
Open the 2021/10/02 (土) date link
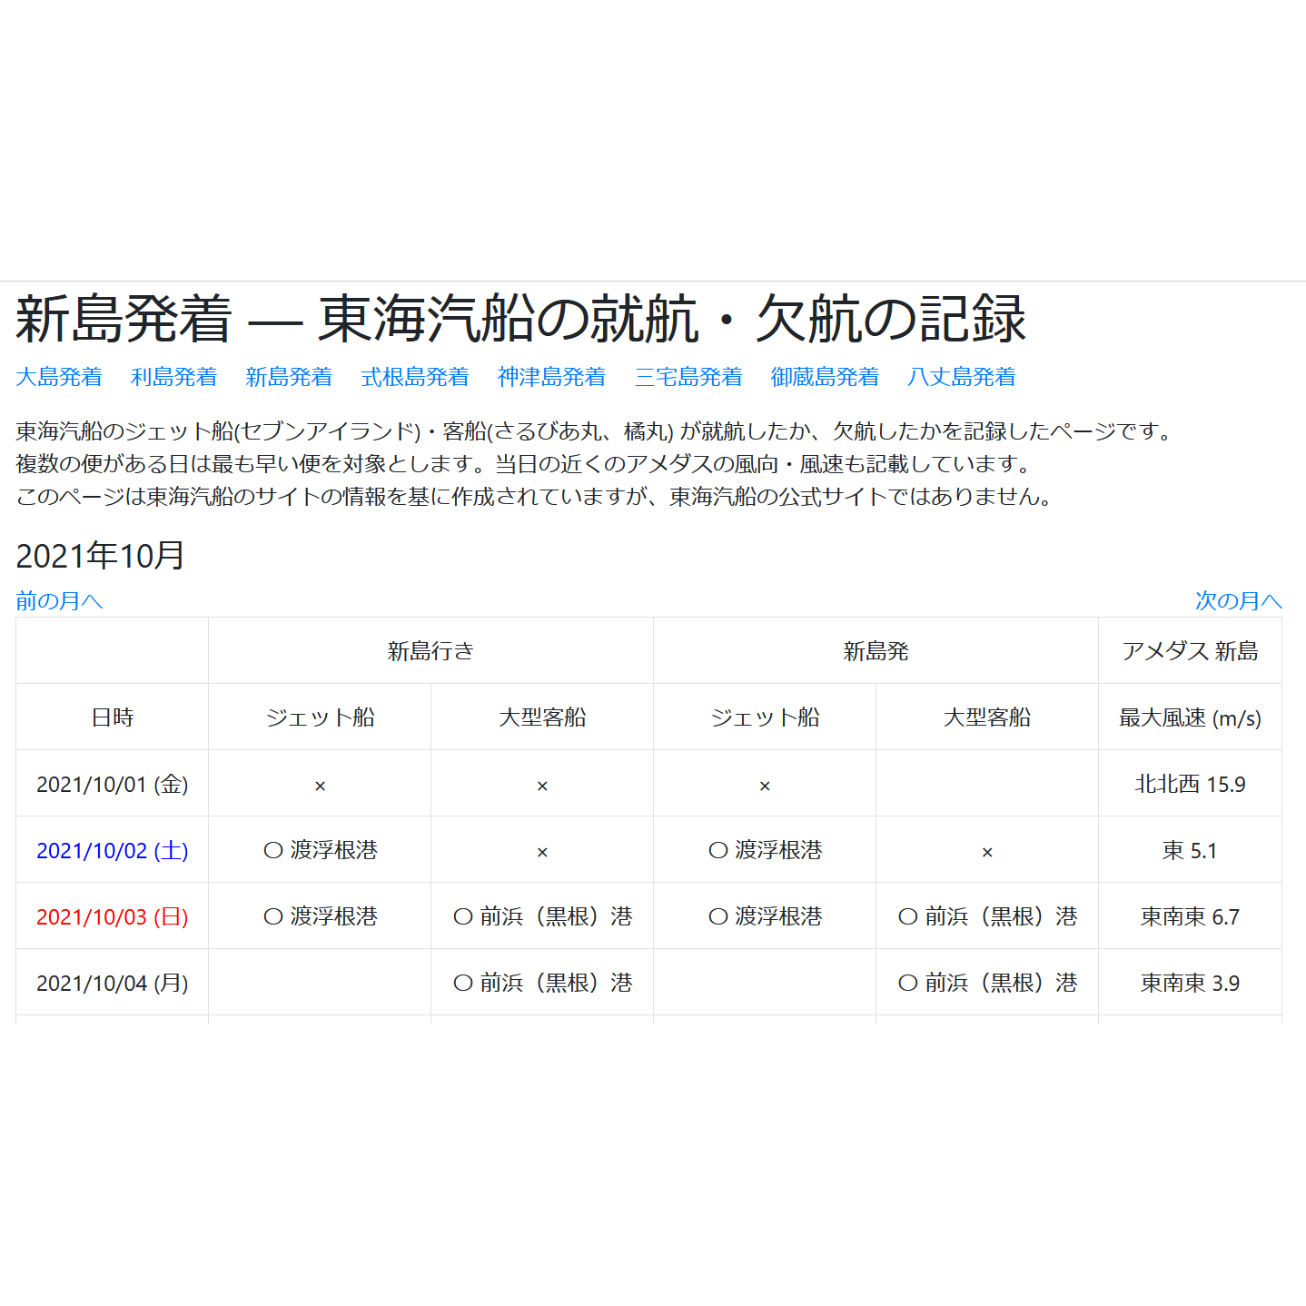tap(112, 850)
